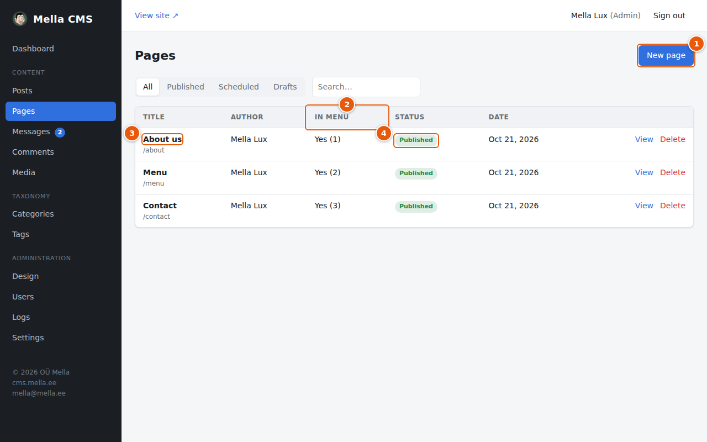This screenshot has width=707, height=442.
Task: View the Contact page
Action: click(x=644, y=206)
